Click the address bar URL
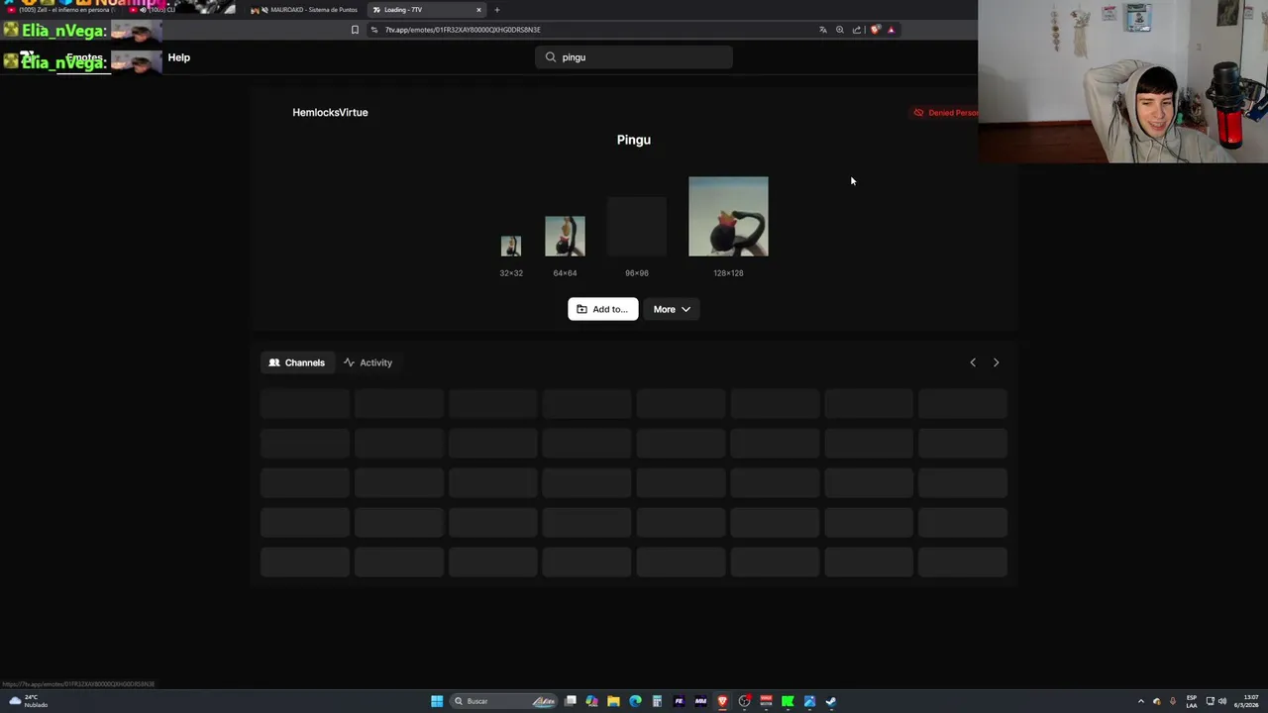The image size is (1268, 713). tap(463, 30)
